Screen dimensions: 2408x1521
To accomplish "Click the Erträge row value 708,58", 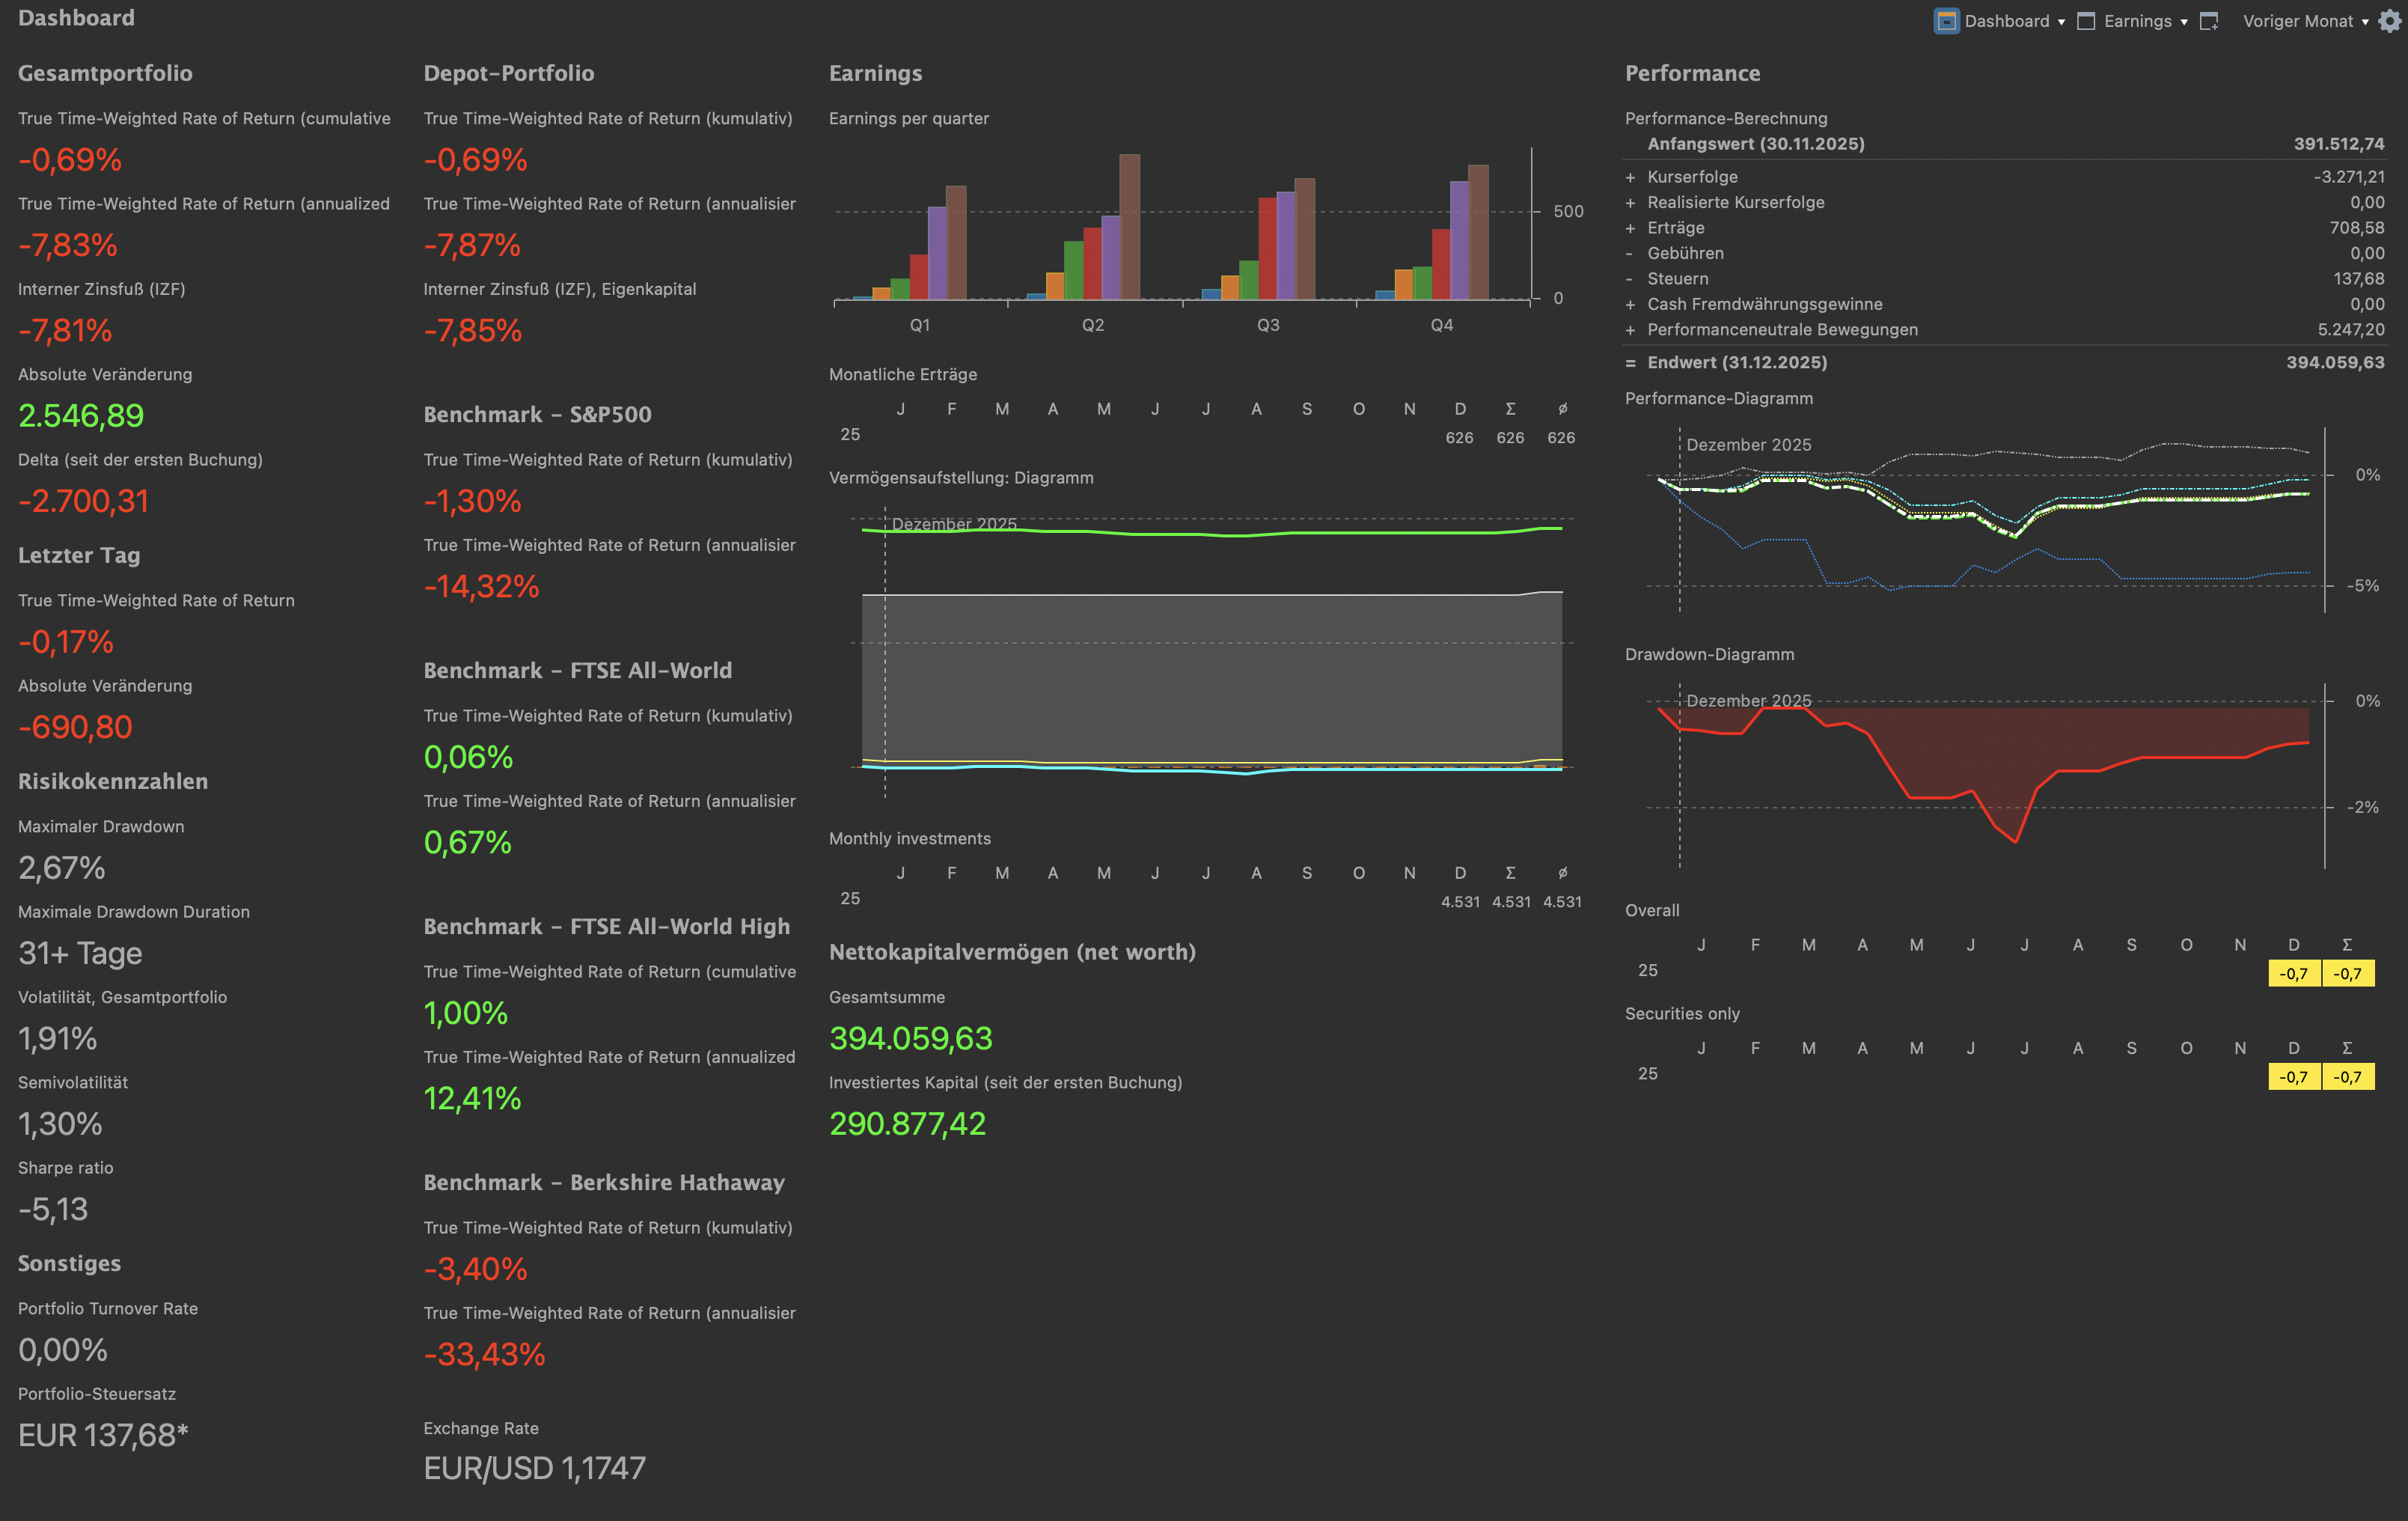I will 2356,228.
